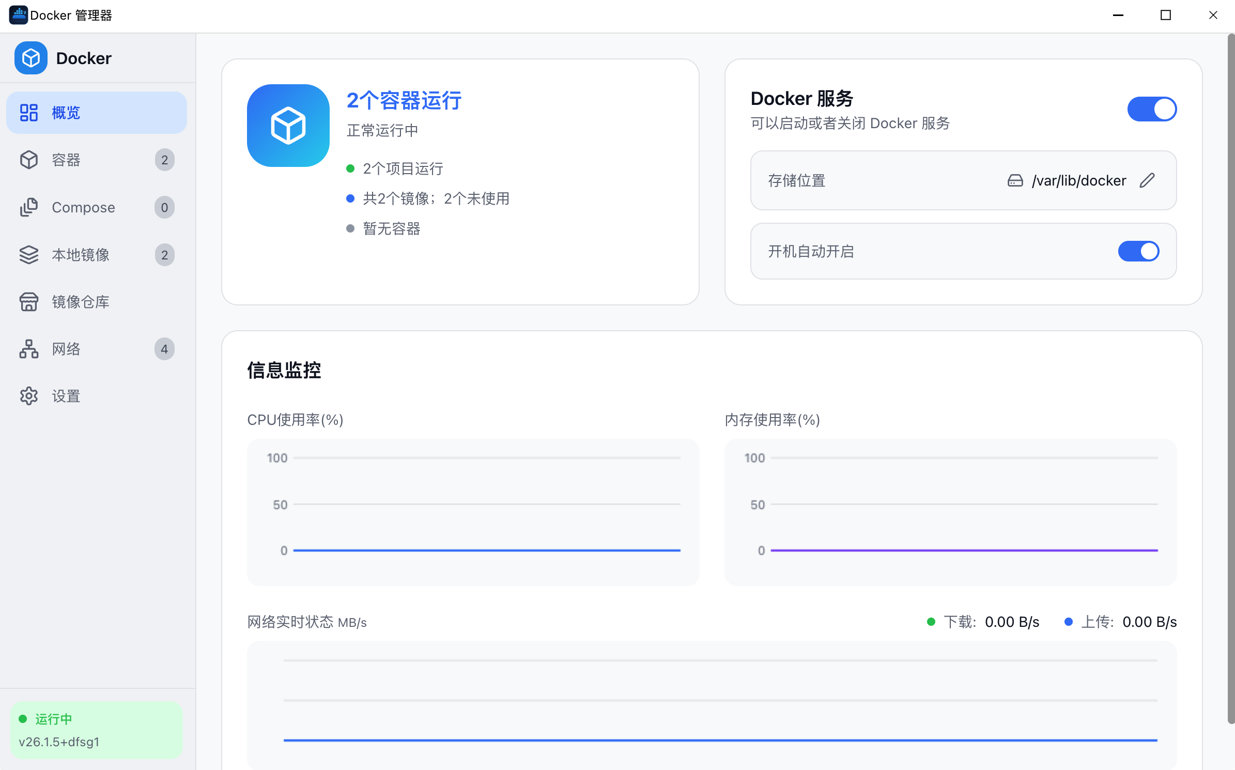Click the 共2个镜像；2个未使用 line
1235x770 pixels.
click(x=428, y=198)
